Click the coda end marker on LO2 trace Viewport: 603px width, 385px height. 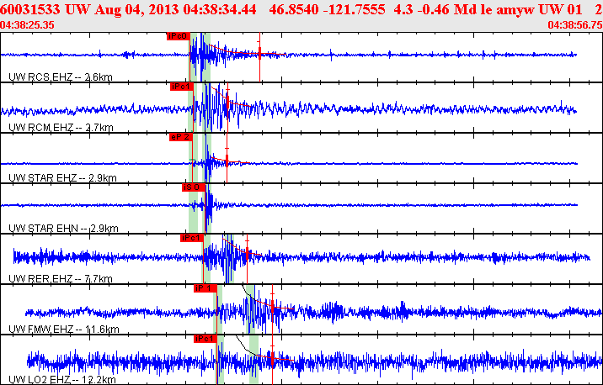click(x=272, y=360)
